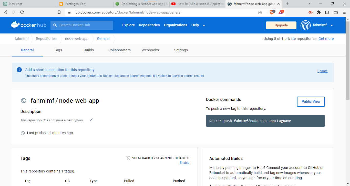Click the vulnerability scanning shield icon

pos(129,158)
